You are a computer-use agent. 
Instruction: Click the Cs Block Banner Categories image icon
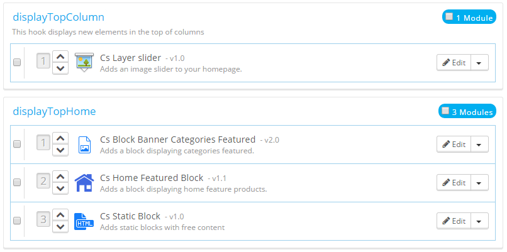(x=84, y=145)
